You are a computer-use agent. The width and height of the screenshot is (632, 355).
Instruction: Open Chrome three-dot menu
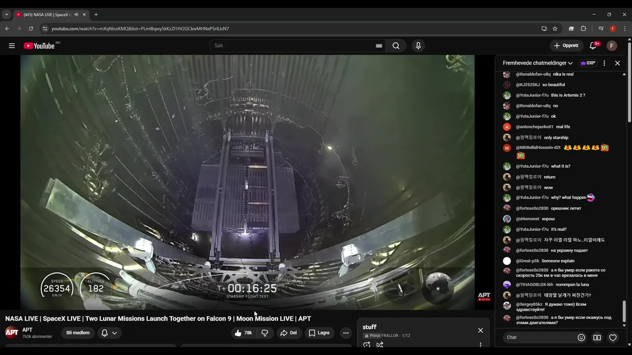(625, 29)
